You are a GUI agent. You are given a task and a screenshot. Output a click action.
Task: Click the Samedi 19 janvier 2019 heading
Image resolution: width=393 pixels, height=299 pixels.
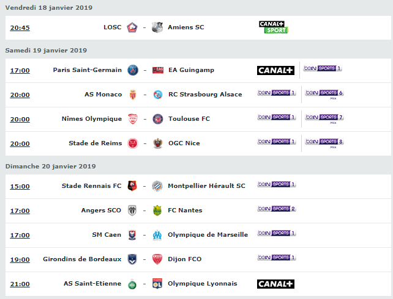point(46,50)
